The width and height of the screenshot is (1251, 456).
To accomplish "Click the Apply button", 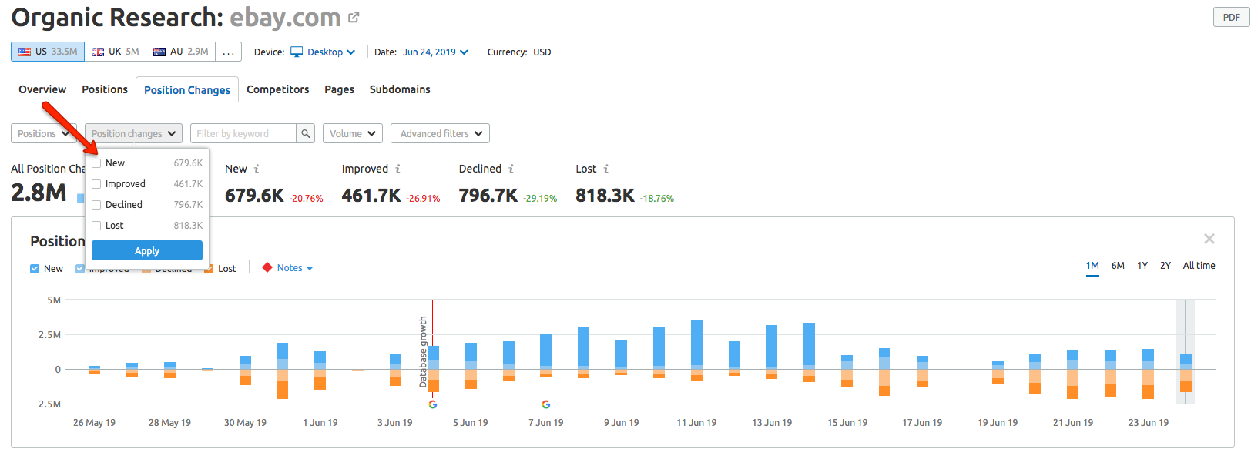I will [x=147, y=250].
